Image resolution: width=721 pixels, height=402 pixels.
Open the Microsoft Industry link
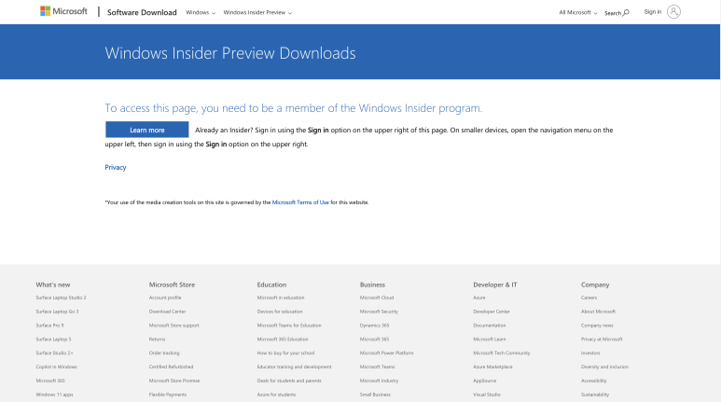point(380,381)
